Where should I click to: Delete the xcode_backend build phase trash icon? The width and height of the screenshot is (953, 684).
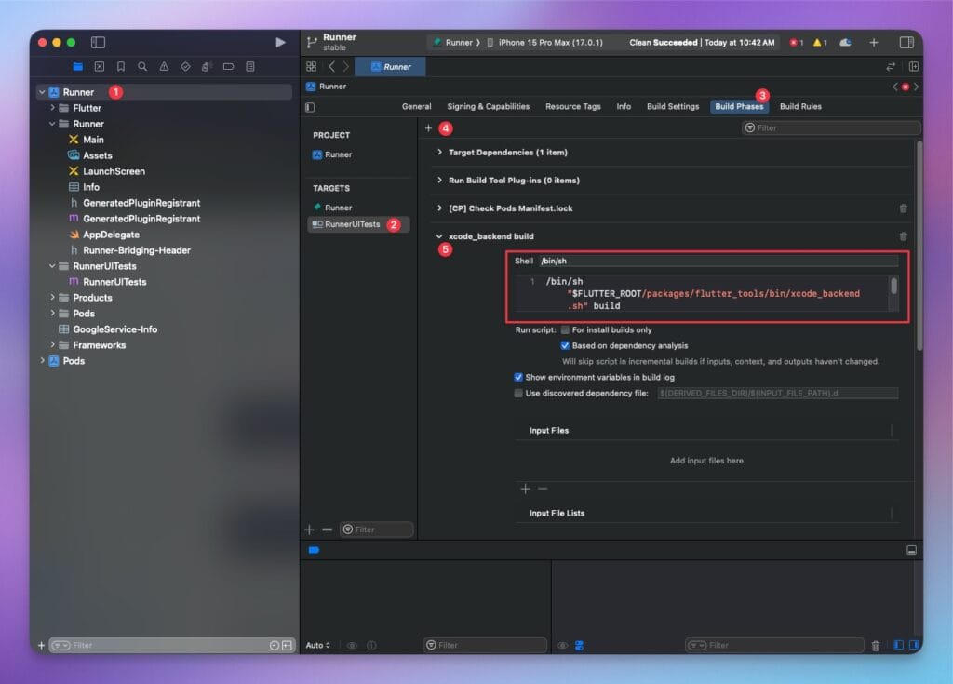pyautogui.click(x=903, y=235)
